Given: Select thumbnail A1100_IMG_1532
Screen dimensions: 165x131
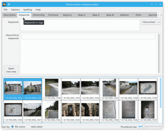Looking at the screenshot, I should click(x=13, y=89).
